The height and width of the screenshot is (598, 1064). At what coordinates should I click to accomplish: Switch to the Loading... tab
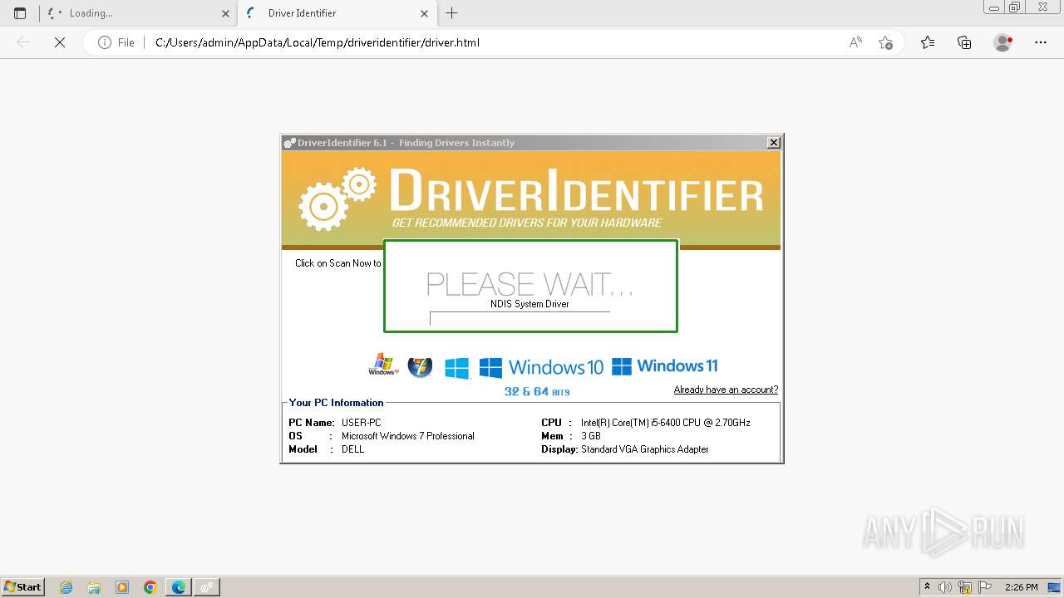(x=139, y=13)
